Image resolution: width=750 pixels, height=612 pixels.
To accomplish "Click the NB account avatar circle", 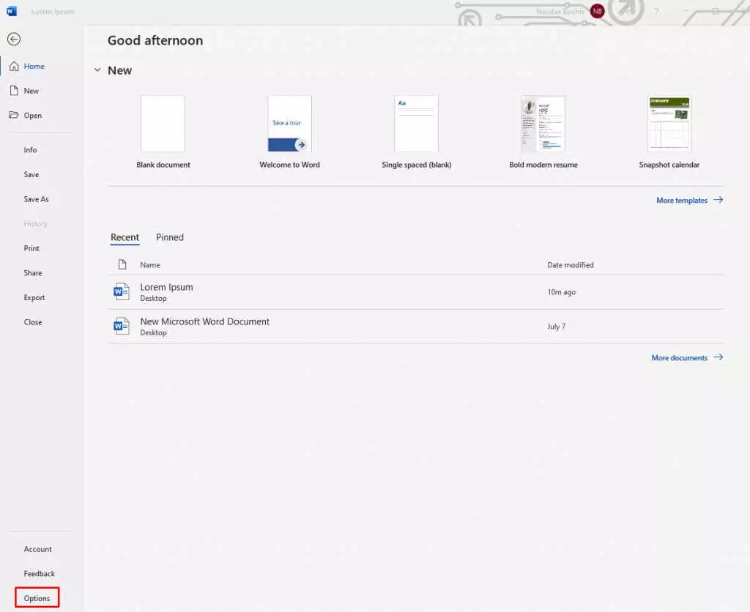I will click(597, 11).
